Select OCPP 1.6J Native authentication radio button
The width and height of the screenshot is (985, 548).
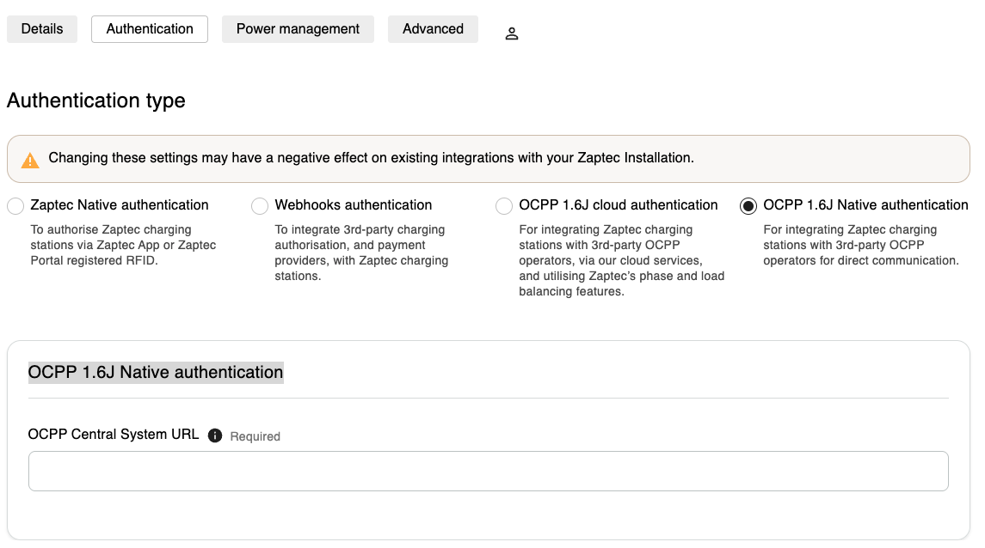point(748,205)
